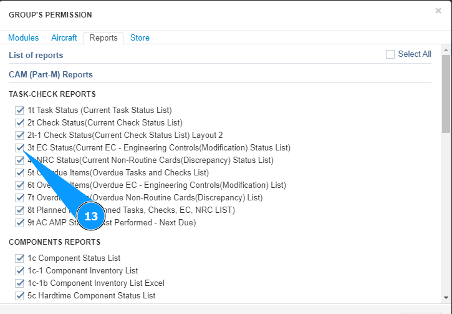Switch to the Modules tab

[x=24, y=38]
